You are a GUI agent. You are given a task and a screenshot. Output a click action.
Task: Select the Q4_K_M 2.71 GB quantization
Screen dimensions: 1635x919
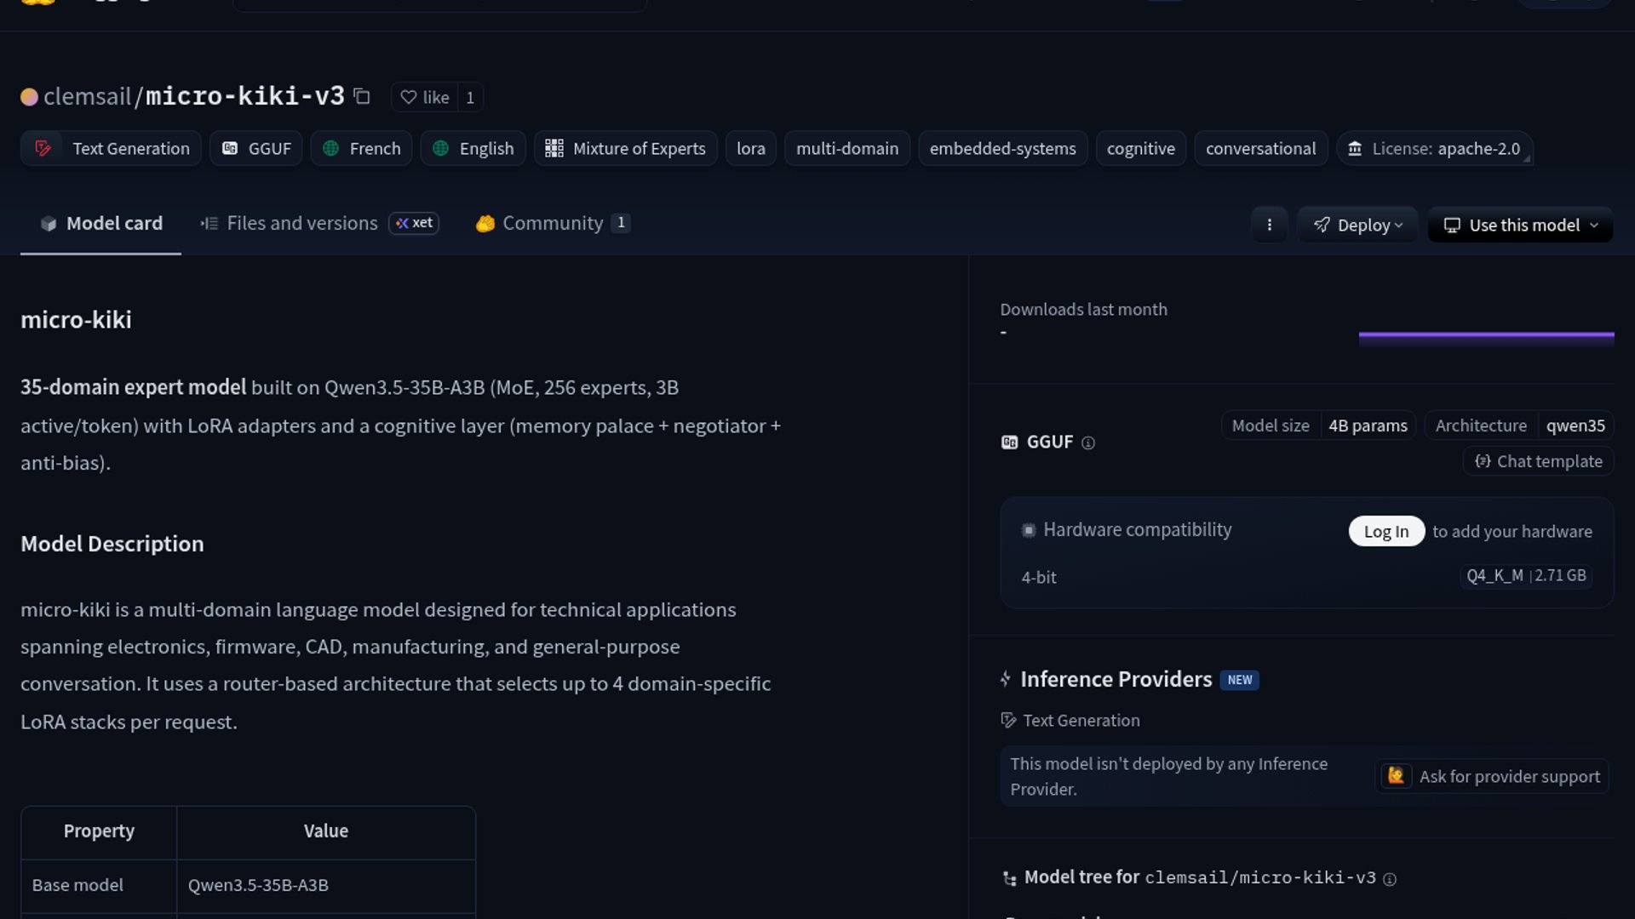point(1525,576)
